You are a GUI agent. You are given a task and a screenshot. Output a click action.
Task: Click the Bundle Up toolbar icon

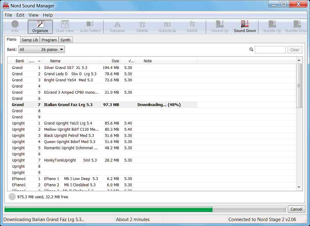pos(272,27)
